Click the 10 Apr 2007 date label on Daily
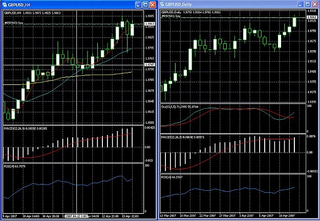Screen dimensions: 320x221 coord(287,216)
